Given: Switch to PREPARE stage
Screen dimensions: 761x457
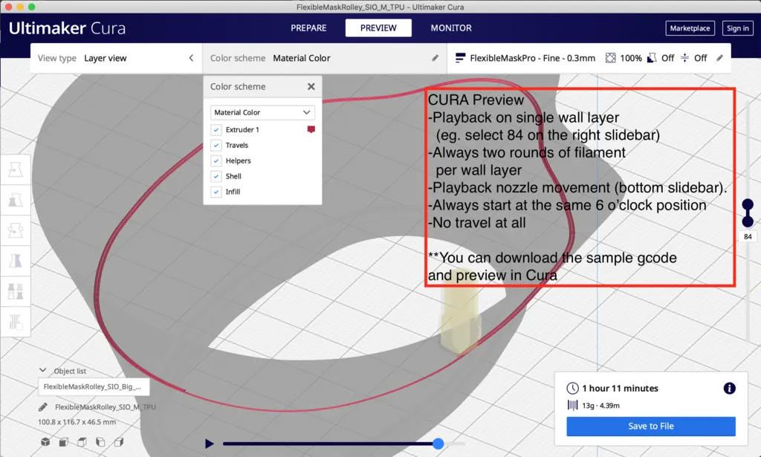Looking at the screenshot, I should click(308, 28).
